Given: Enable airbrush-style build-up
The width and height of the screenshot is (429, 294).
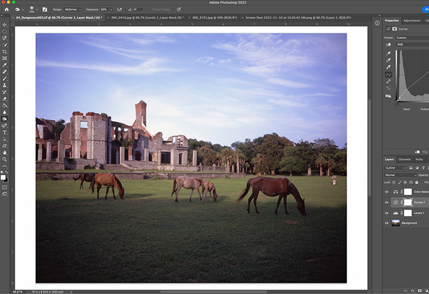Looking at the screenshot, I should [120, 9].
